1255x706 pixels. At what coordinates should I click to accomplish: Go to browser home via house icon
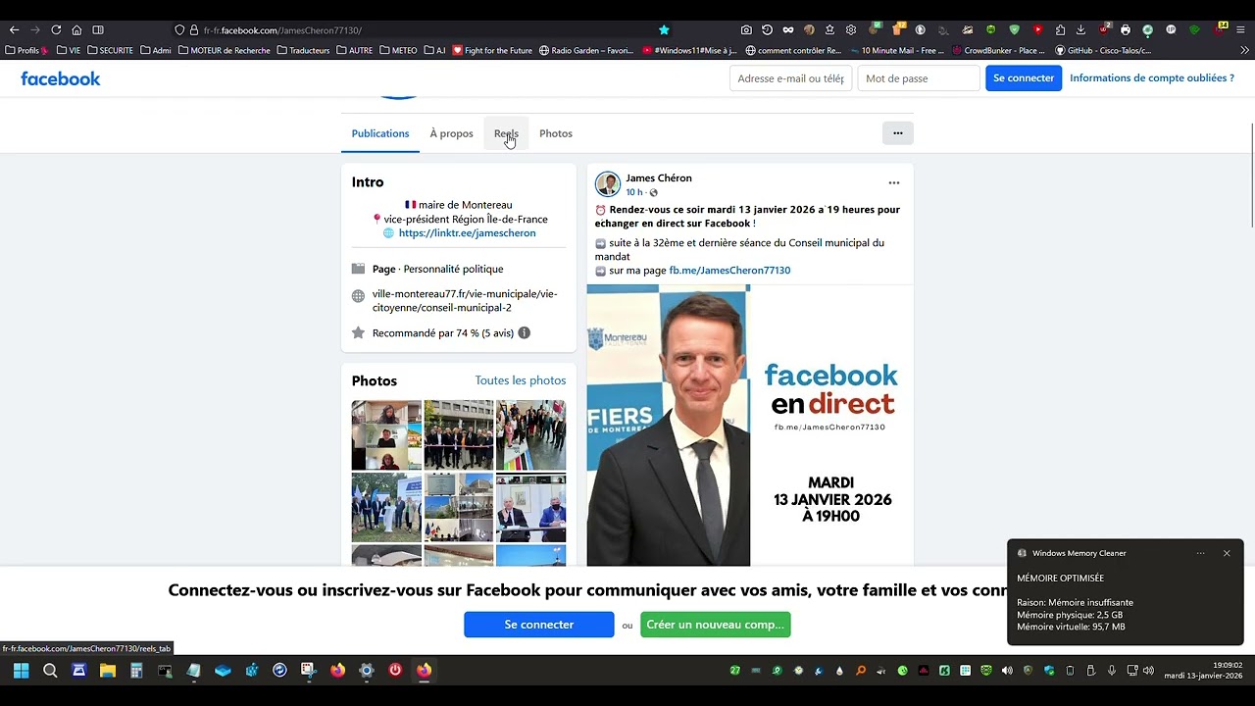click(x=76, y=30)
